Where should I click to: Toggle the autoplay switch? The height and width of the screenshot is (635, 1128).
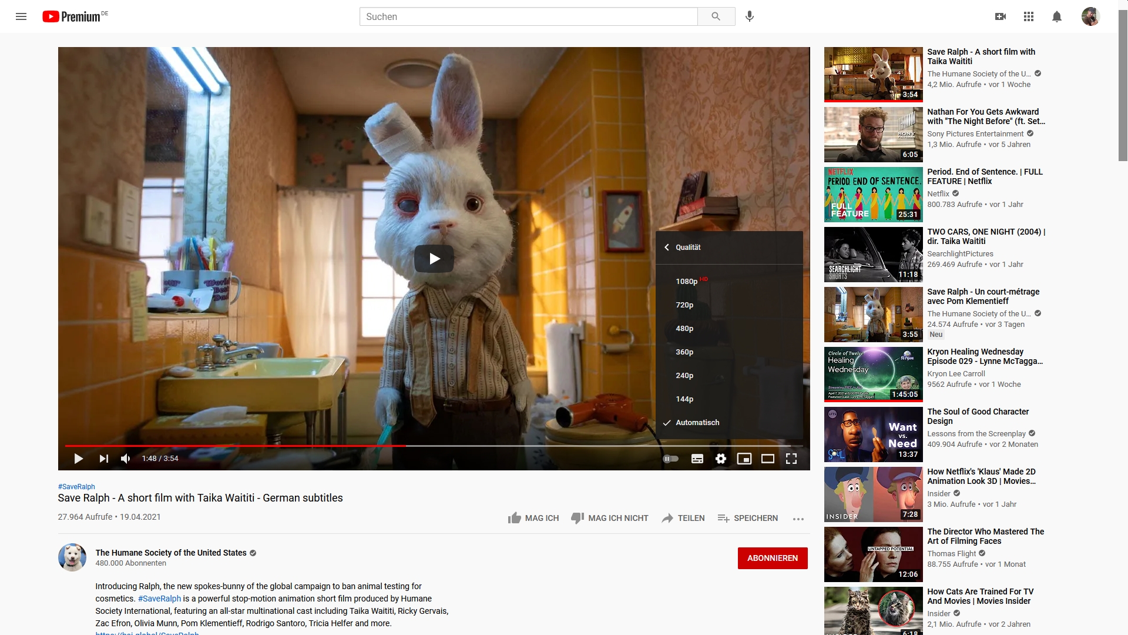[670, 459]
